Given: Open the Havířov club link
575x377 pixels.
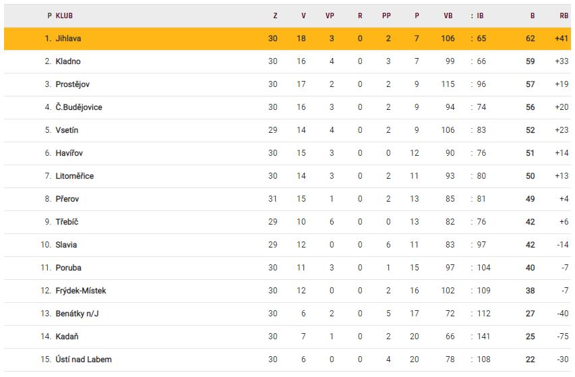Looking at the screenshot, I should (x=69, y=153).
